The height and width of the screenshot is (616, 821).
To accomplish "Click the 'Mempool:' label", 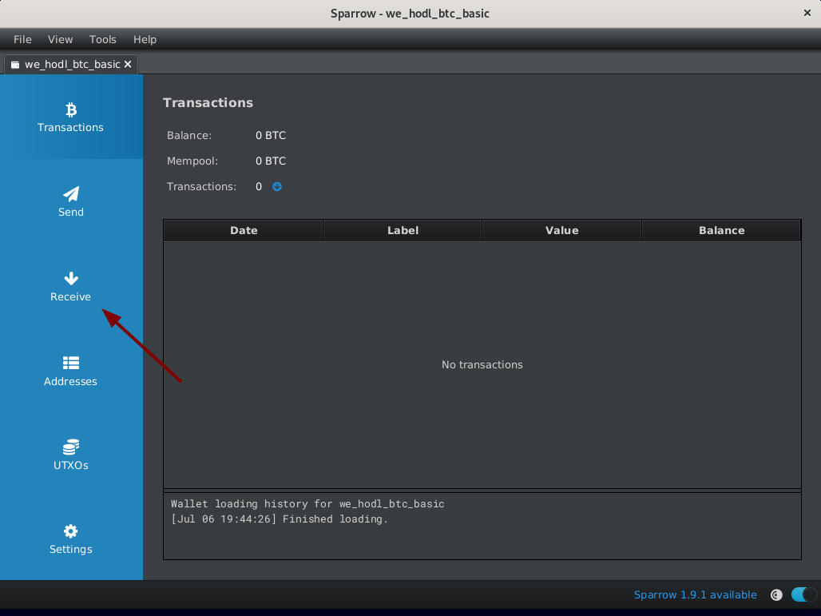I will tap(192, 161).
